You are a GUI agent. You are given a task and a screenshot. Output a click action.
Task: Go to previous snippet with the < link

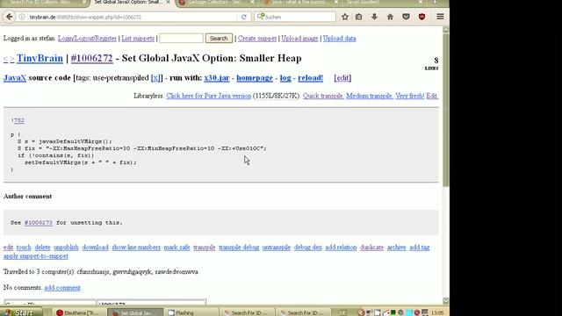pyautogui.click(x=5, y=59)
